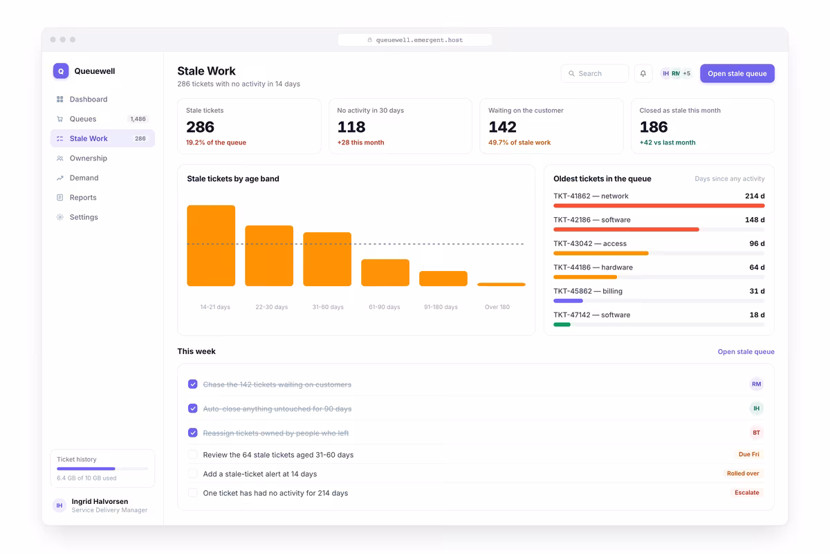830x553 pixels.
Task: Click the search magnifier icon
Action: click(572, 73)
